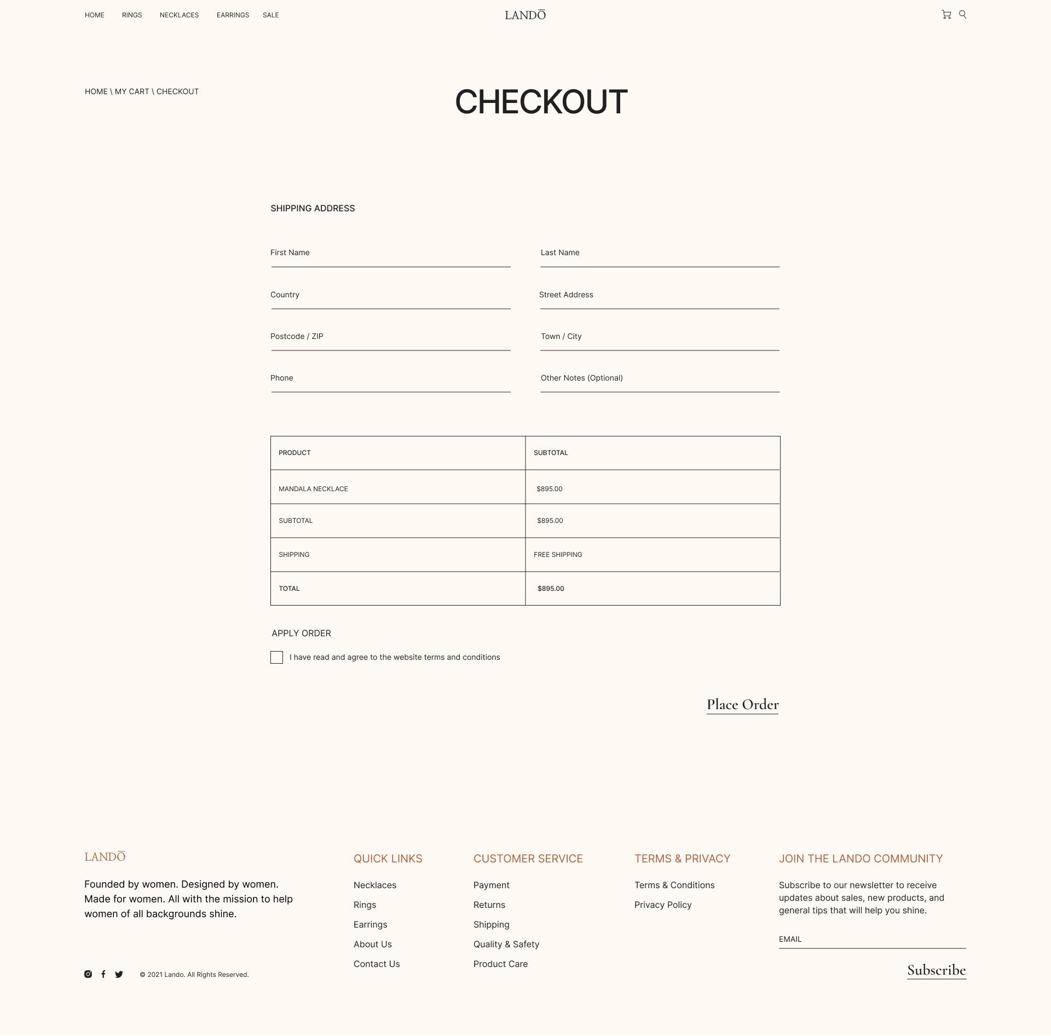This screenshot has height=1036, width=1051.
Task: Click the RINGS menu item
Action: pyautogui.click(x=131, y=14)
